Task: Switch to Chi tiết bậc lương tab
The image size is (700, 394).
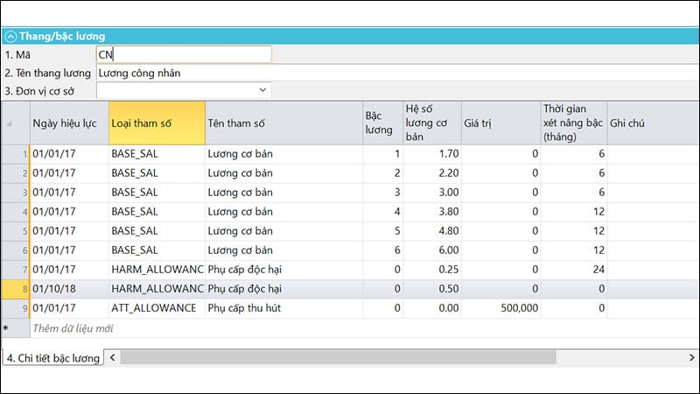Action: point(53,358)
